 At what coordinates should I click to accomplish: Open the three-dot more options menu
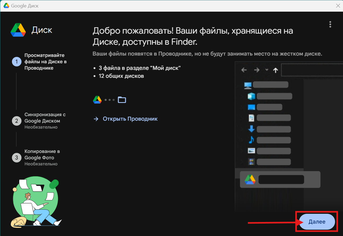pos(330,24)
